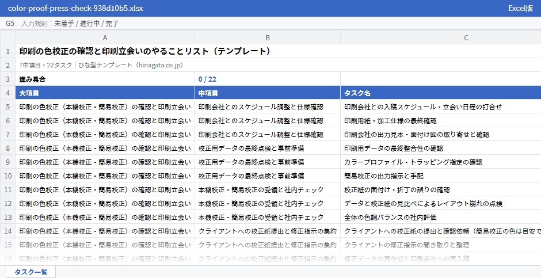Select row 5 header number
This screenshot has width=541, height=278.
[x=7, y=107]
